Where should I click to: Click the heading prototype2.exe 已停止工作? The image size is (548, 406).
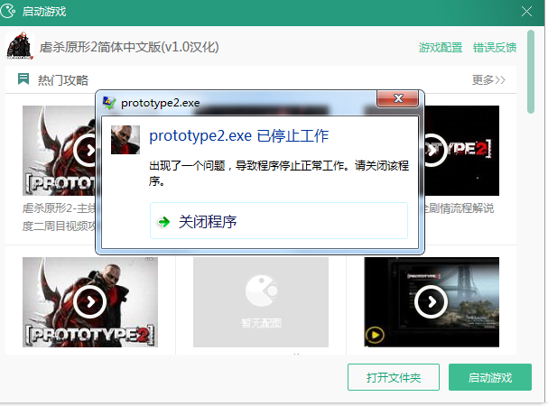click(238, 135)
